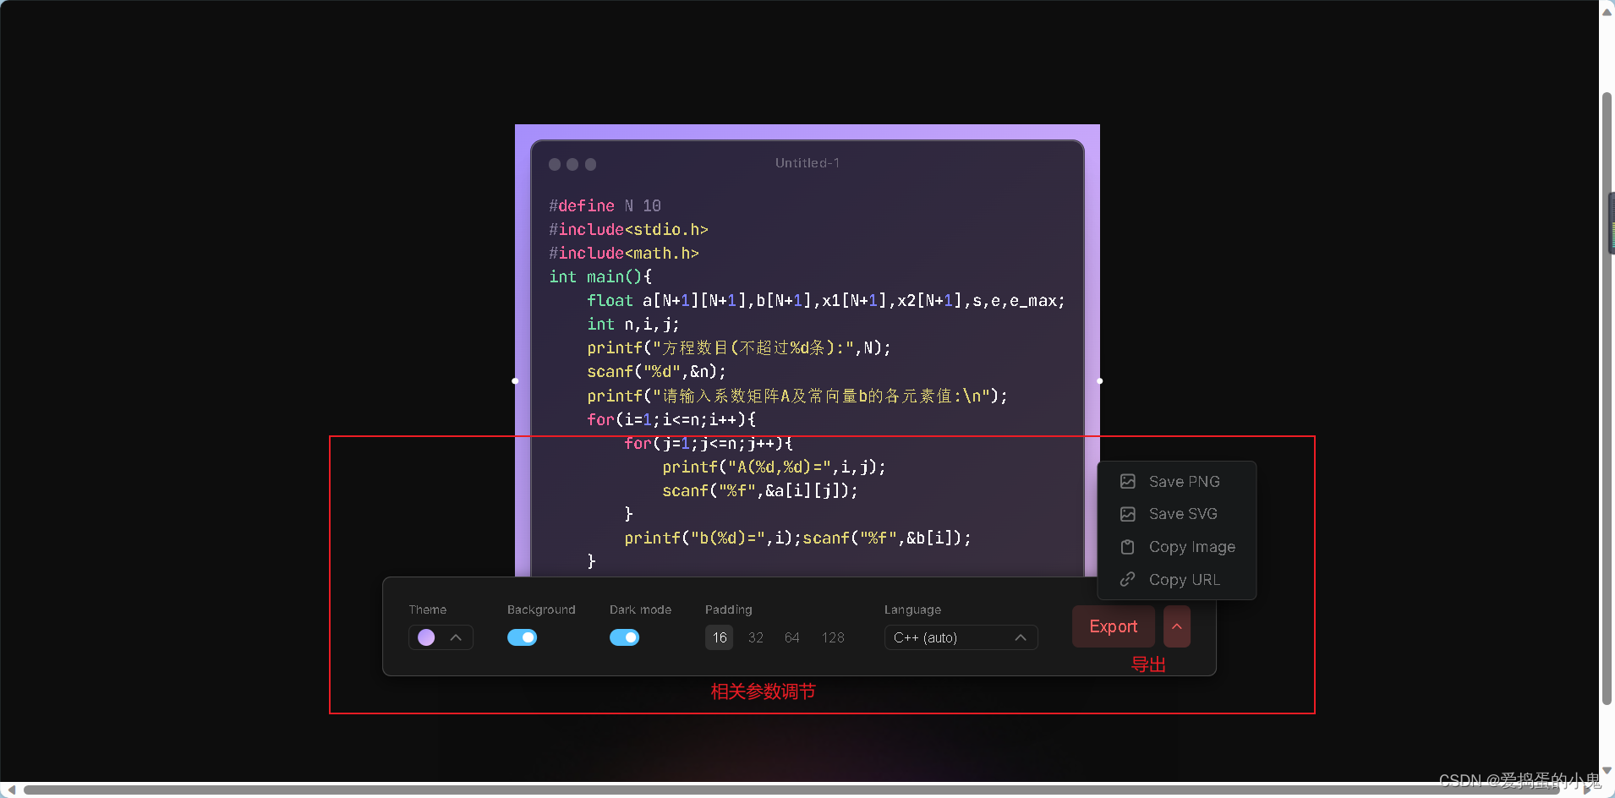Click the Untitled-1 title field

point(807,163)
